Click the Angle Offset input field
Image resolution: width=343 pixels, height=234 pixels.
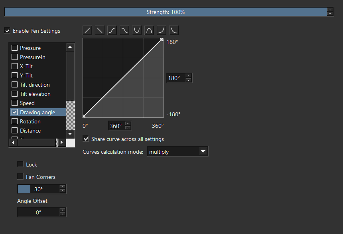click(x=38, y=212)
